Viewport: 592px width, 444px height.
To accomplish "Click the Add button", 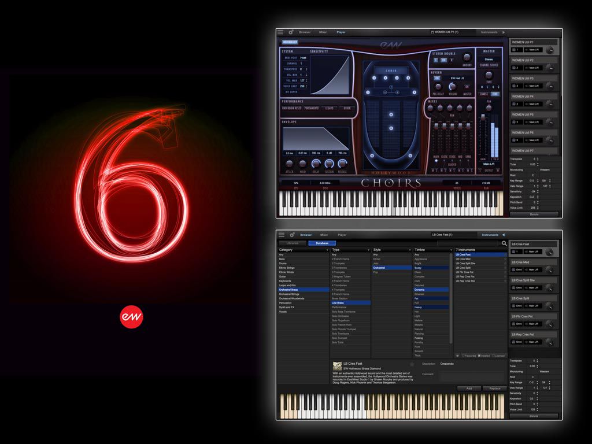I will pyautogui.click(x=469, y=388).
